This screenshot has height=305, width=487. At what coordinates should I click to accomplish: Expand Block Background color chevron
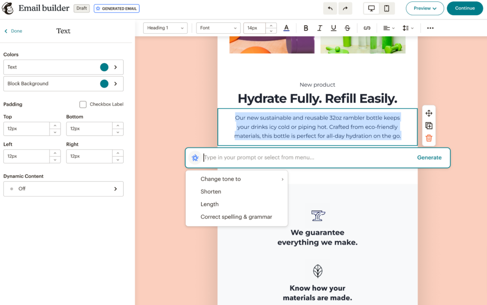[x=116, y=84]
